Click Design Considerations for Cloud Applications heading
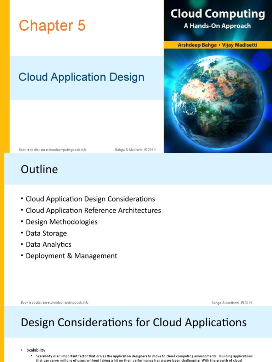 (x=134, y=322)
